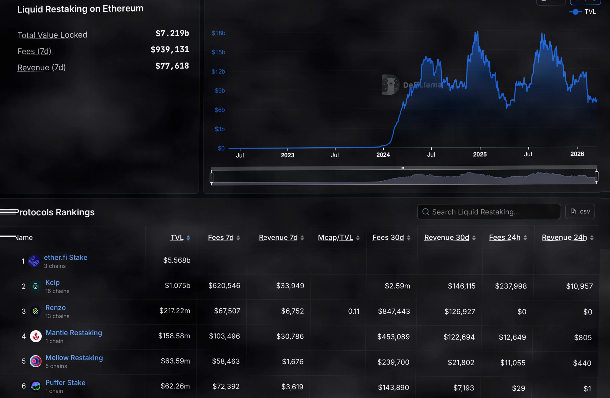
Task: Select Renzo TVL value $217.22m
Action: [175, 311]
